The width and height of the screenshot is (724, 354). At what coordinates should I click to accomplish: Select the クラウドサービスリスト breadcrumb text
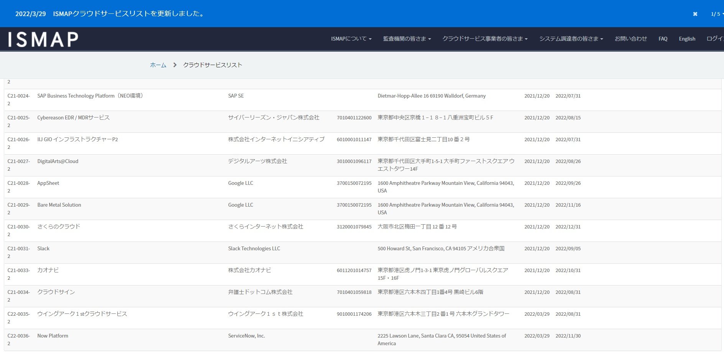coord(212,65)
